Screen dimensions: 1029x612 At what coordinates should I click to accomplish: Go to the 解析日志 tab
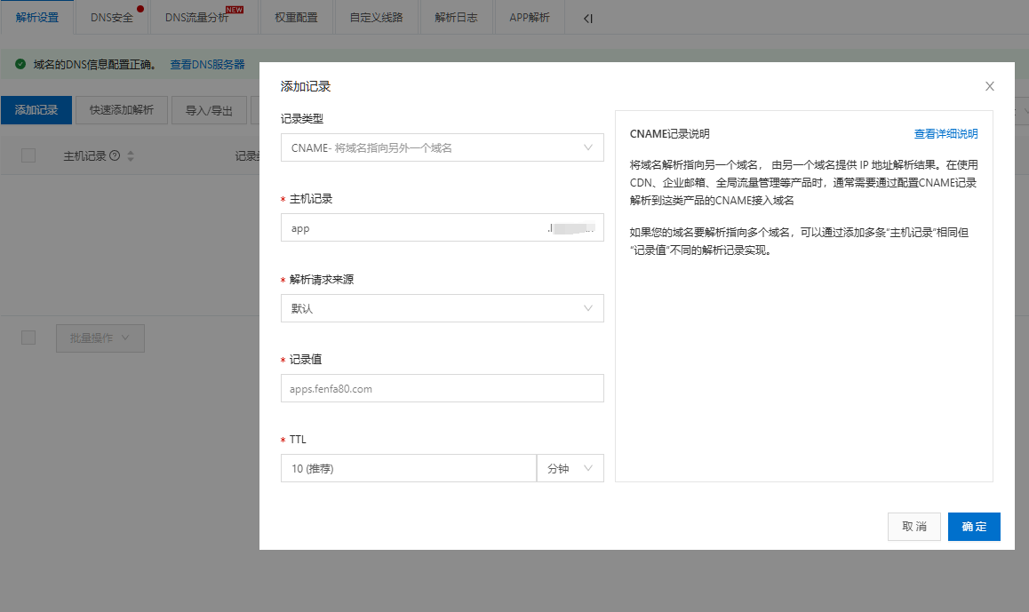456,18
